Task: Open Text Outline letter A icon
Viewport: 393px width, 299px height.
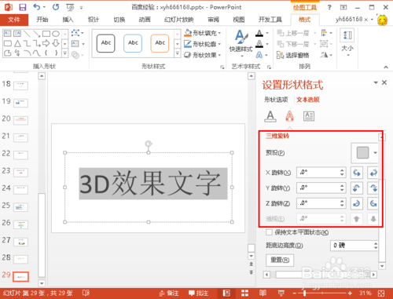Action: pyautogui.click(x=259, y=44)
